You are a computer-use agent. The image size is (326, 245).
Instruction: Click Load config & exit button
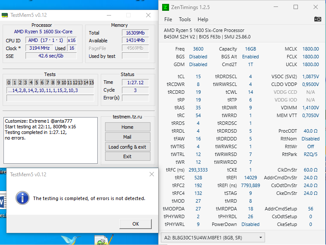128,147
